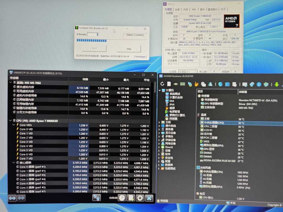This screenshot has height=212, width=283.
Task: Open the Report page icon in AIDA64 toolbar
Action: 169,84
